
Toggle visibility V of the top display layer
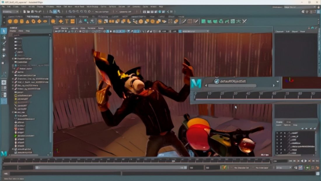[x=277, y=133]
